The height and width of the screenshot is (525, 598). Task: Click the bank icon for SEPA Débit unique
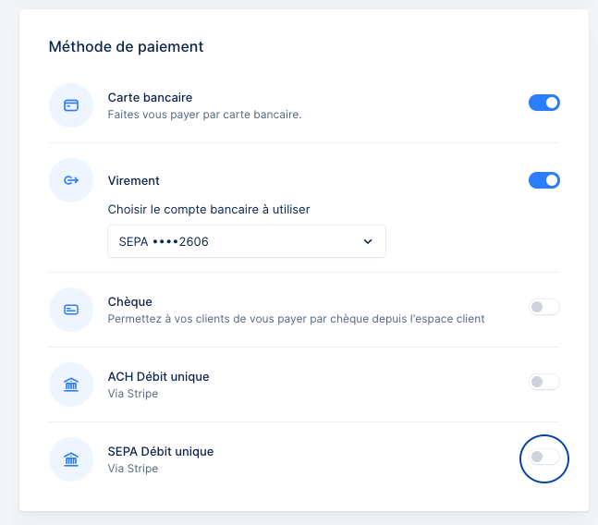[x=71, y=459]
